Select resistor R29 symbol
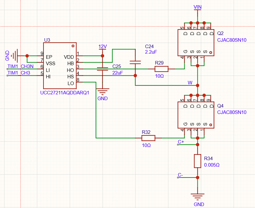Viewport: 255px width, 208px height. tap(161, 69)
